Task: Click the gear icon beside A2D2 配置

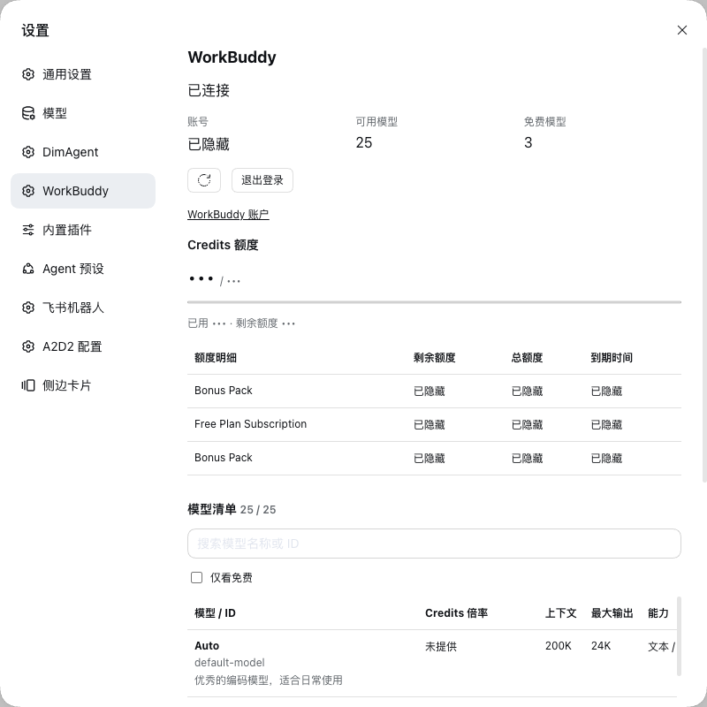Action: coord(28,346)
